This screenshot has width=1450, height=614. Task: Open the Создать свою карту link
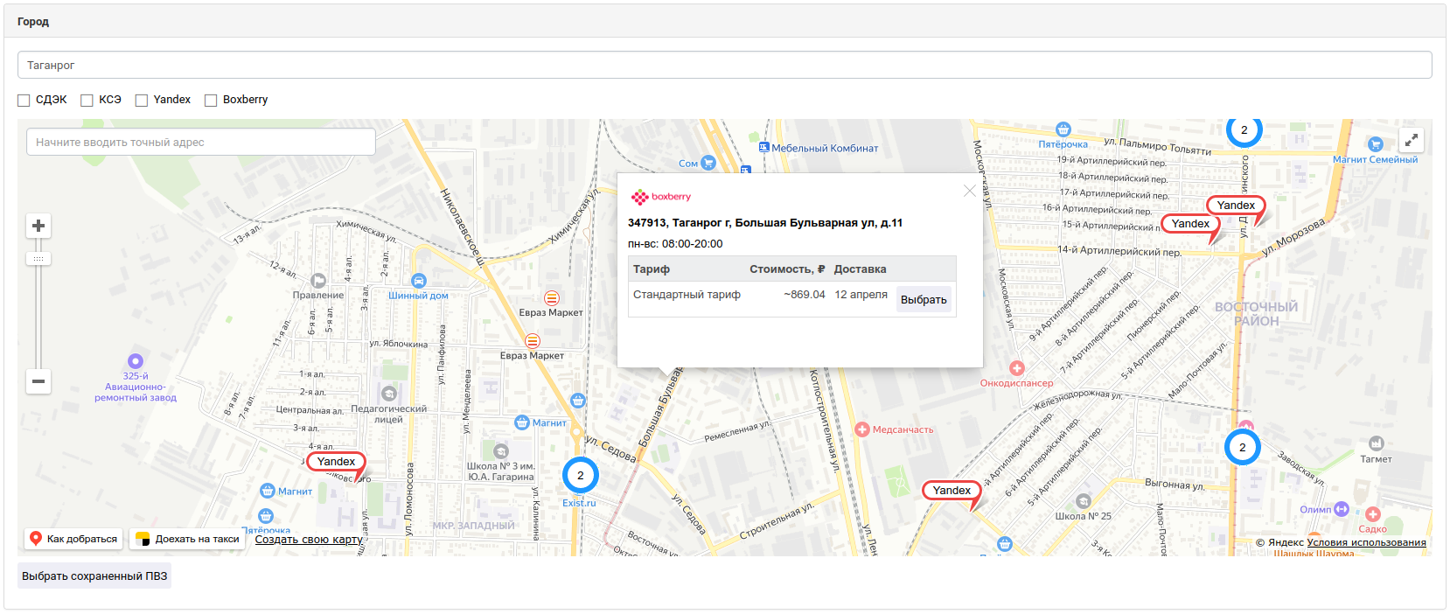[309, 540]
